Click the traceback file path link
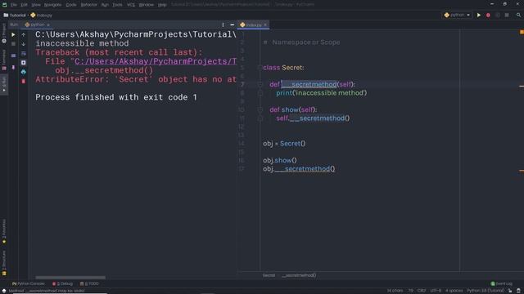Viewport: 524px width, 294px height. 155,61
